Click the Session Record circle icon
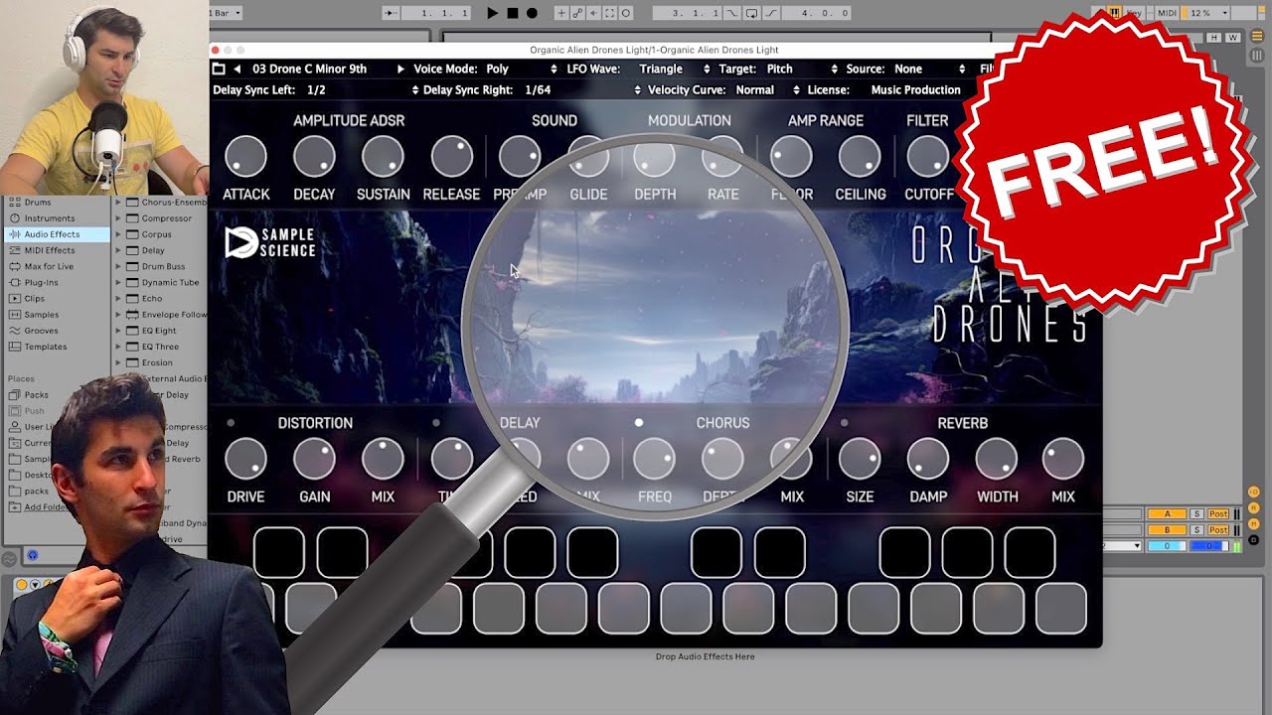 click(625, 13)
